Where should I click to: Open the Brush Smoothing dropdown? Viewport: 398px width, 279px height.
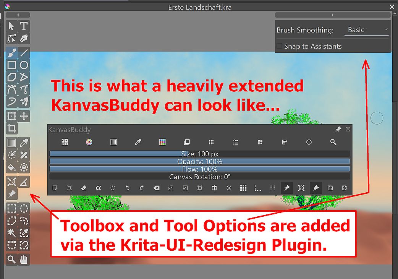367,30
